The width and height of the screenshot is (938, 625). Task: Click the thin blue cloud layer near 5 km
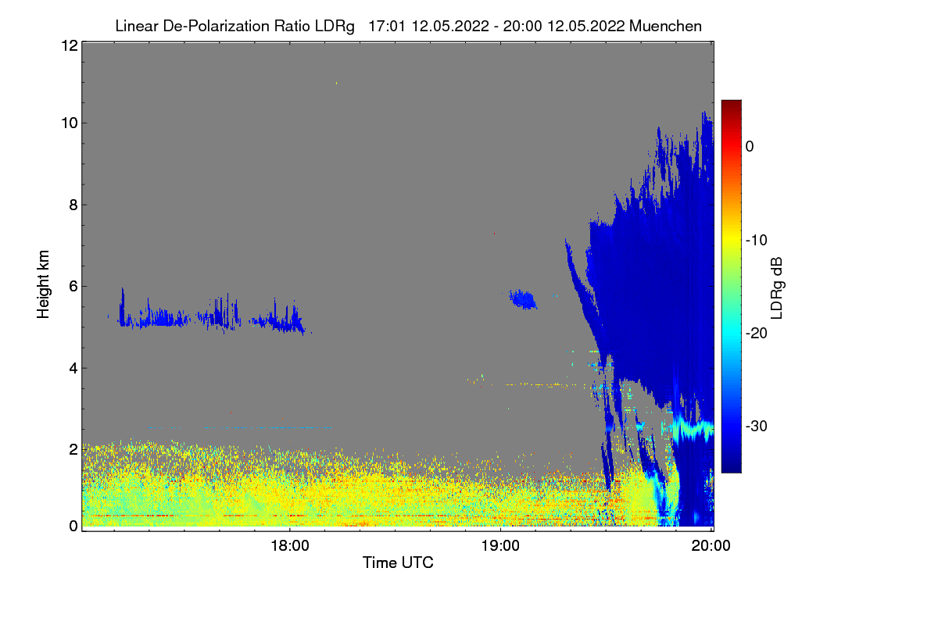pos(211,317)
